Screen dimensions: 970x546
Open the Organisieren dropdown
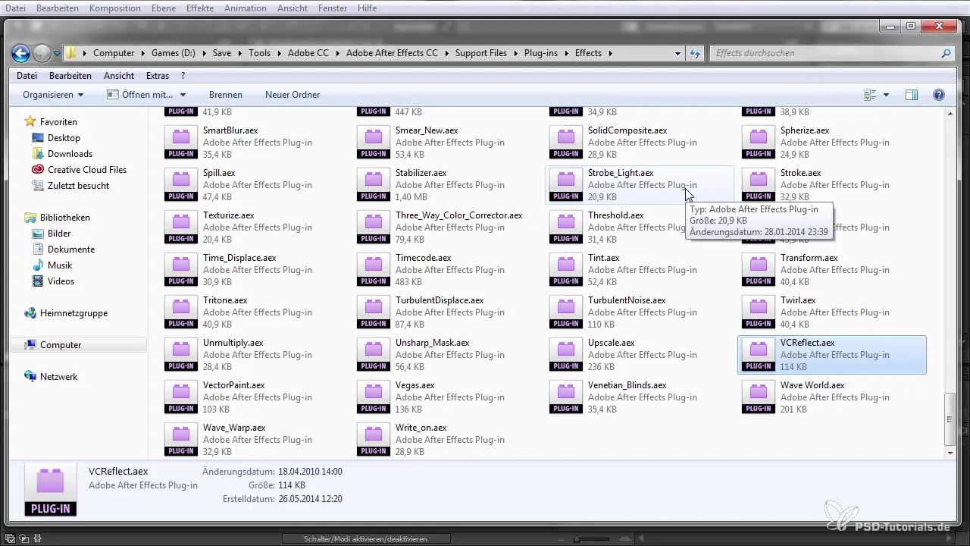point(53,95)
